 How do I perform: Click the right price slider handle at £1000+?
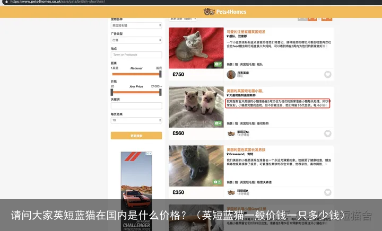[160, 92]
